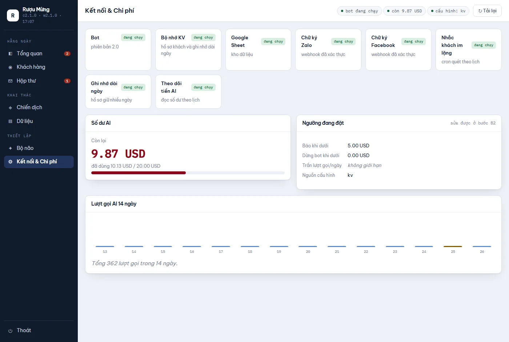Click the Hộp thư envelope icon
Screen dimensions: 509x342
tap(10, 81)
